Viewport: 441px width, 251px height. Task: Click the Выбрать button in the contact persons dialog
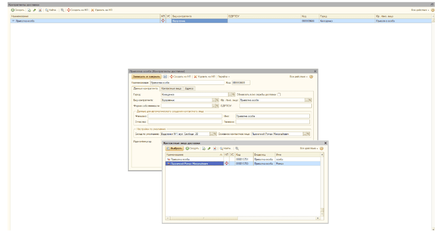pyautogui.click(x=175, y=148)
